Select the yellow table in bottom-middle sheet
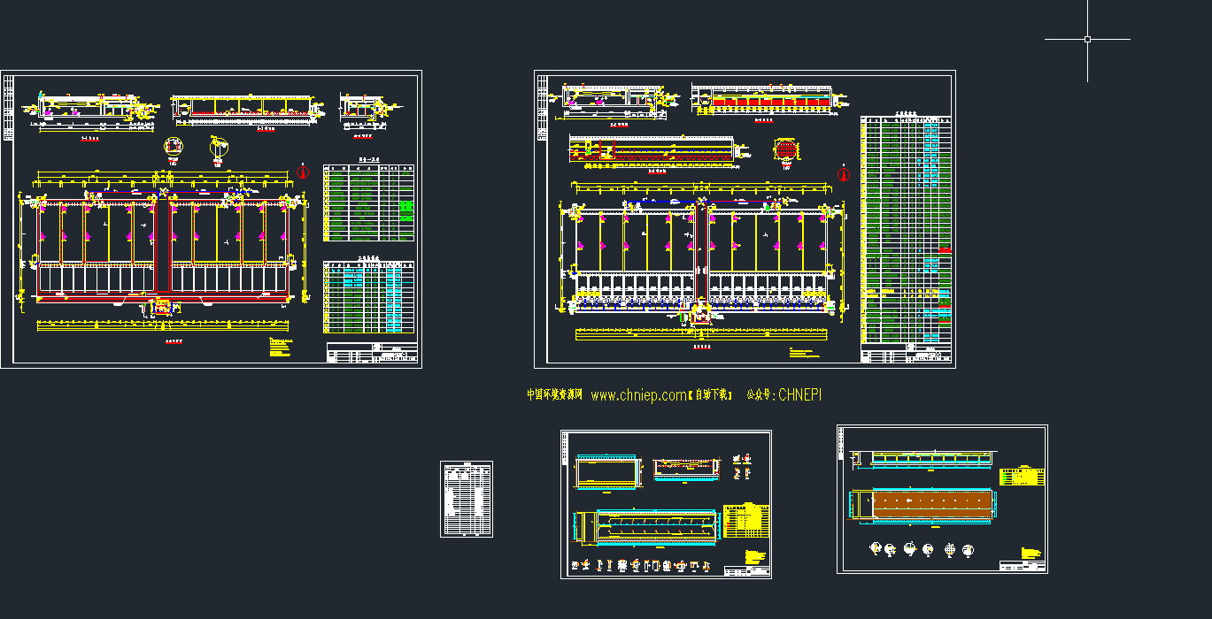The image size is (1212, 619). click(745, 521)
